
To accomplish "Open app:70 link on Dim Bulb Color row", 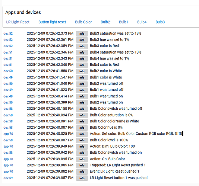I will click(8, 147).
